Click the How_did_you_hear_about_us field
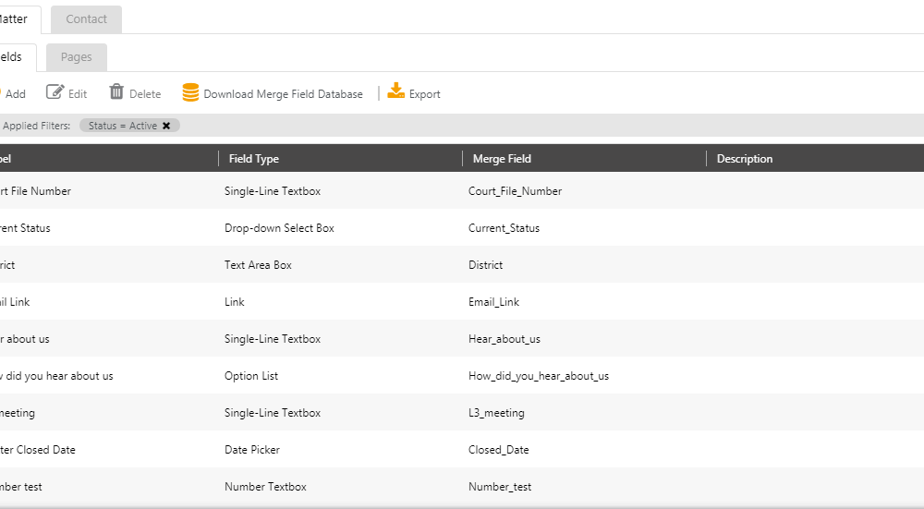 (x=539, y=376)
